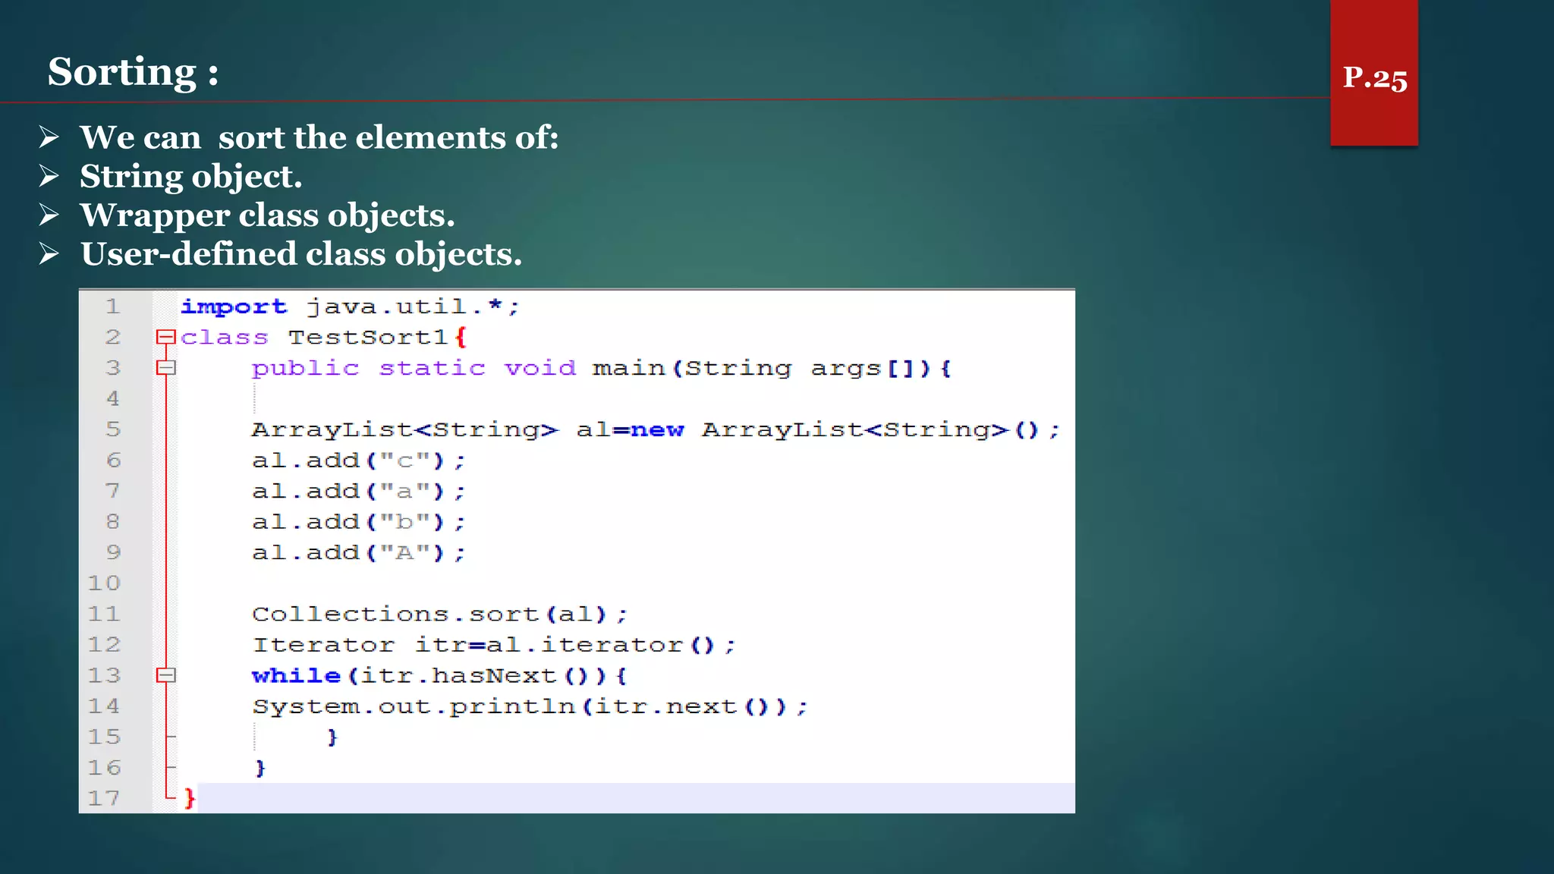Click the 'User-defined class objects.' bullet
The width and height of the screenshot is (1554, 874).
(300, 254)
